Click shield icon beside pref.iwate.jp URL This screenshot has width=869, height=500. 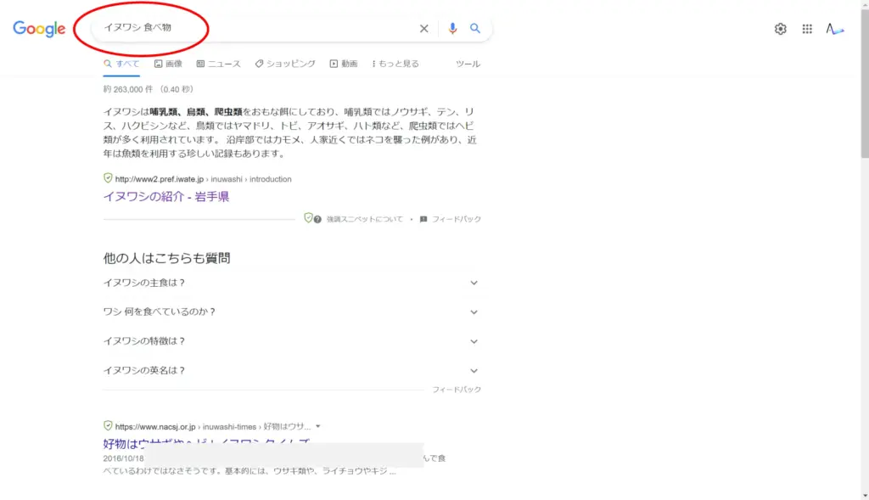(x=108, y=178)
